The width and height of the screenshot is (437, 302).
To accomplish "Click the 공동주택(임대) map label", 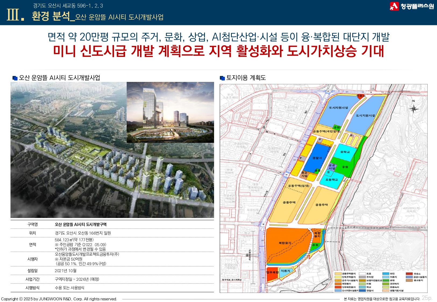I will point(299,186).
